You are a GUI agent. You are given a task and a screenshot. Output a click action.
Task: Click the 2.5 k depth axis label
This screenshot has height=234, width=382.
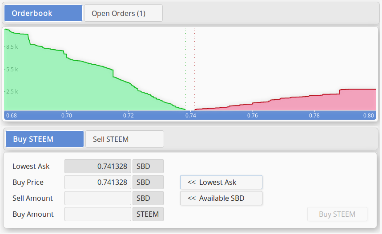(12, 92)
